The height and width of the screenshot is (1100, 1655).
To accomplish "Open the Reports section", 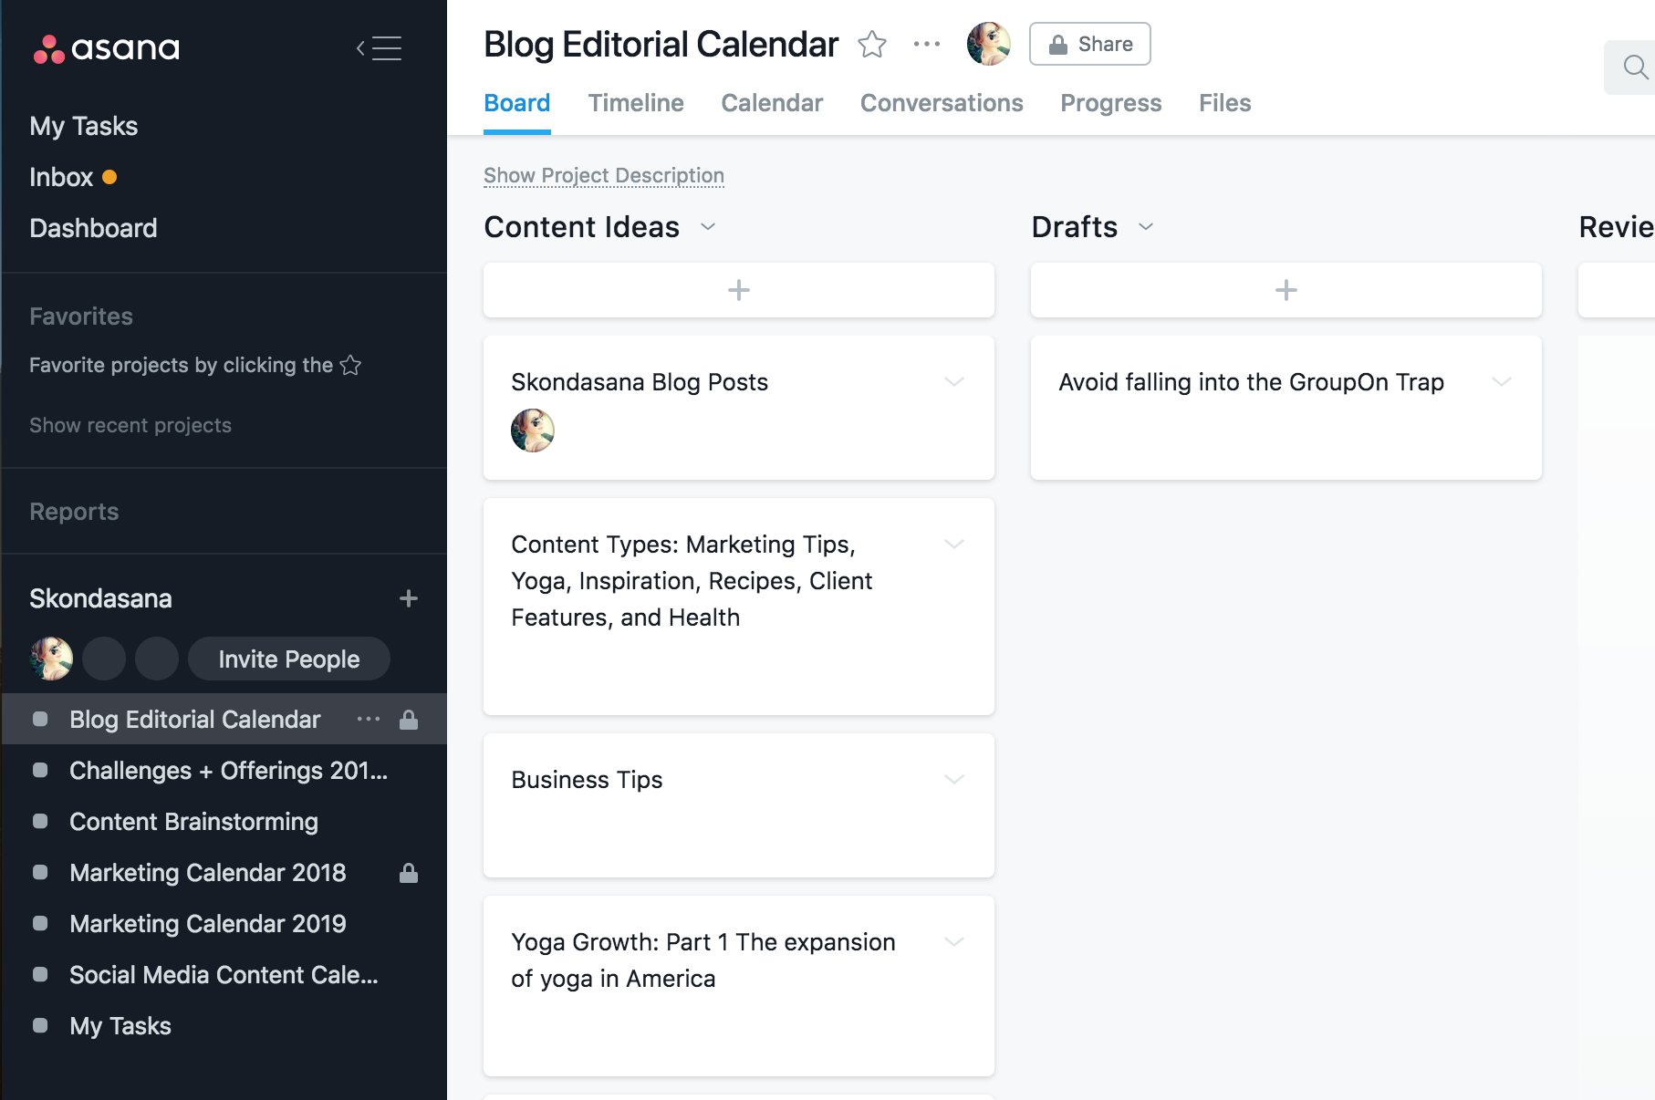I will (x=74, y=512).
